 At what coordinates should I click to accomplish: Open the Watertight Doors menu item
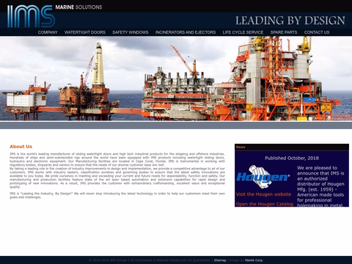coord(85,32)
